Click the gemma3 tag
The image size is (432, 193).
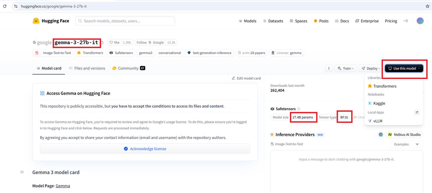coord(146,53)
